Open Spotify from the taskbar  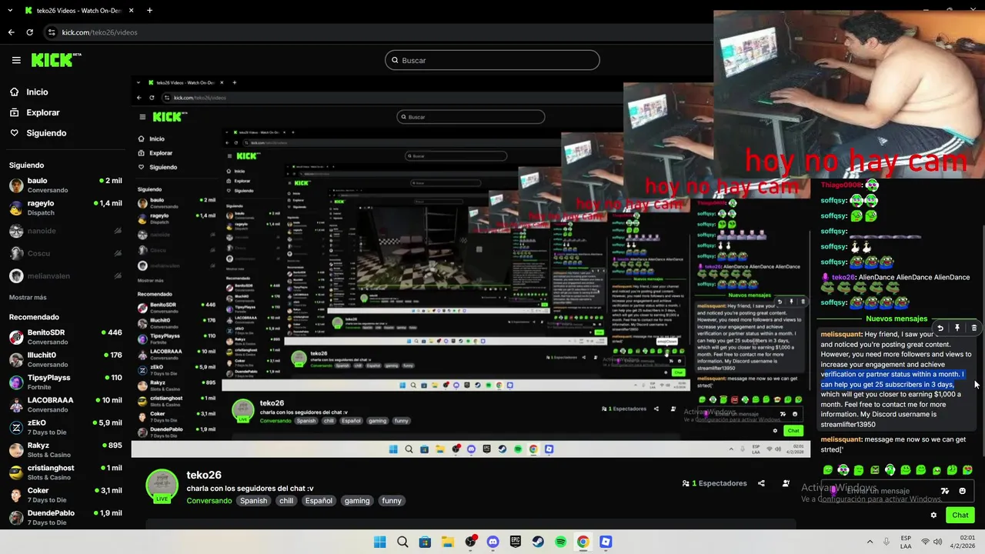point(561,542)
